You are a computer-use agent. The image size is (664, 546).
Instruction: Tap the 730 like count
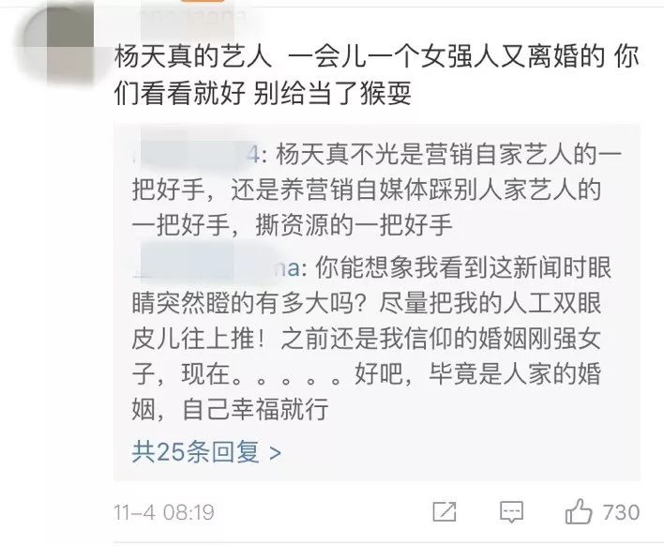click(621, 512)
